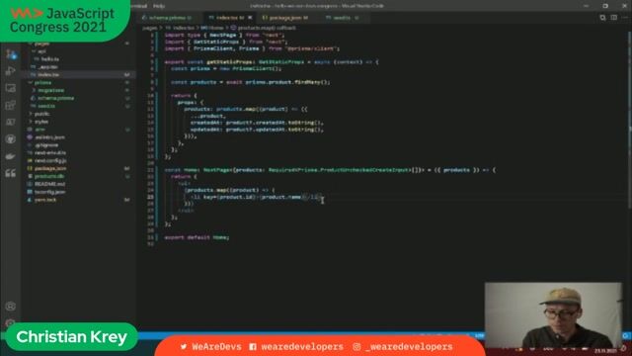
Task: Open the Run and Debug view
Action: [x=11, y=71]
